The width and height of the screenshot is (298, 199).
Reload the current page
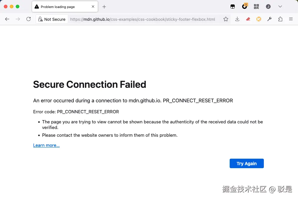pos(29,19)
